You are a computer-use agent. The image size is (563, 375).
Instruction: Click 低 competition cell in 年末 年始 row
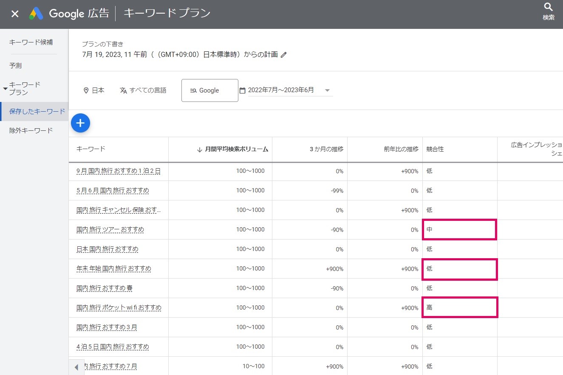click(459, 269)
